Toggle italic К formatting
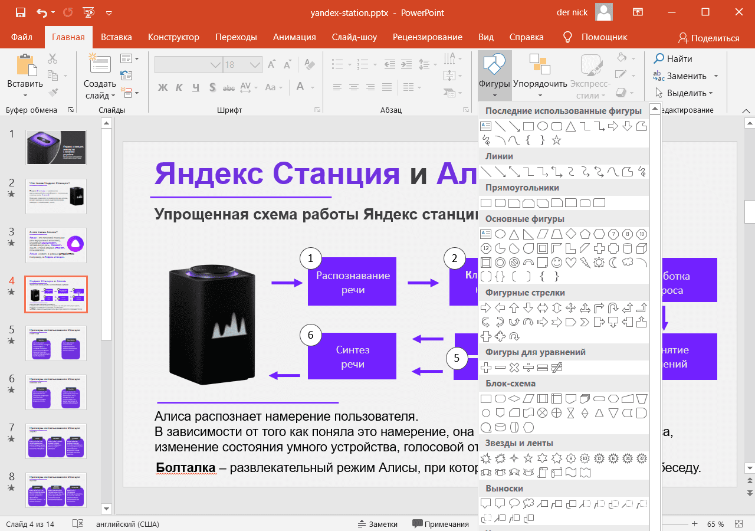Viewport: 755px width, 531px height. tap(179, 87)
